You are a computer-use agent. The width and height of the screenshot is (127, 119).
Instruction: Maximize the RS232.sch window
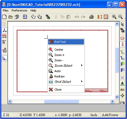[116, 5]
